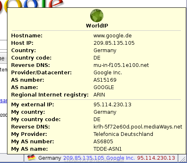This screenshot has height=163, width=187.
Task: Click blue 209.85.135.105 in status bar
Action: pos(84,158)
